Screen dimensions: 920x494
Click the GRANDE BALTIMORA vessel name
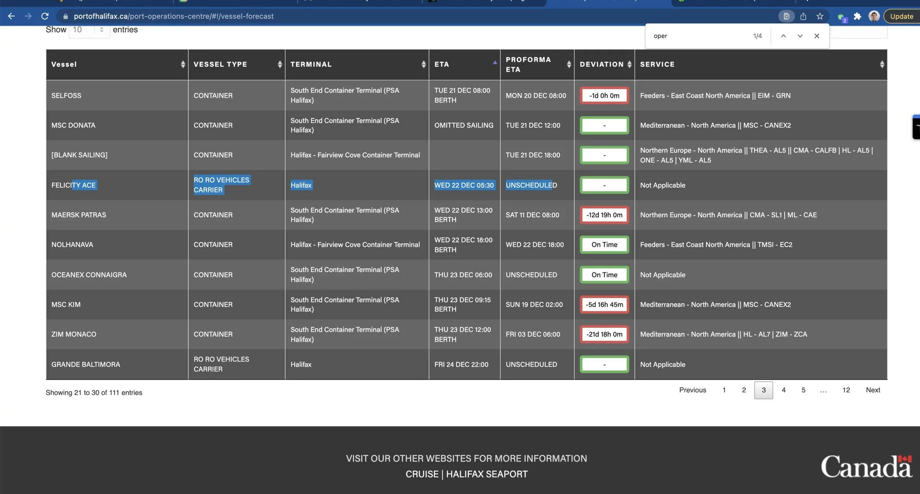(85, 364)
